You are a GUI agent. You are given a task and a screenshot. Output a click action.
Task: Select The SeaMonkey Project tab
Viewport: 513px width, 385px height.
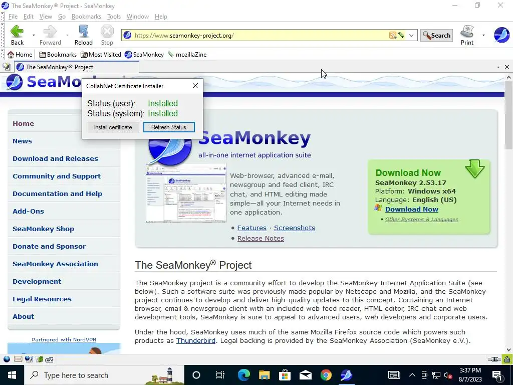77,67
